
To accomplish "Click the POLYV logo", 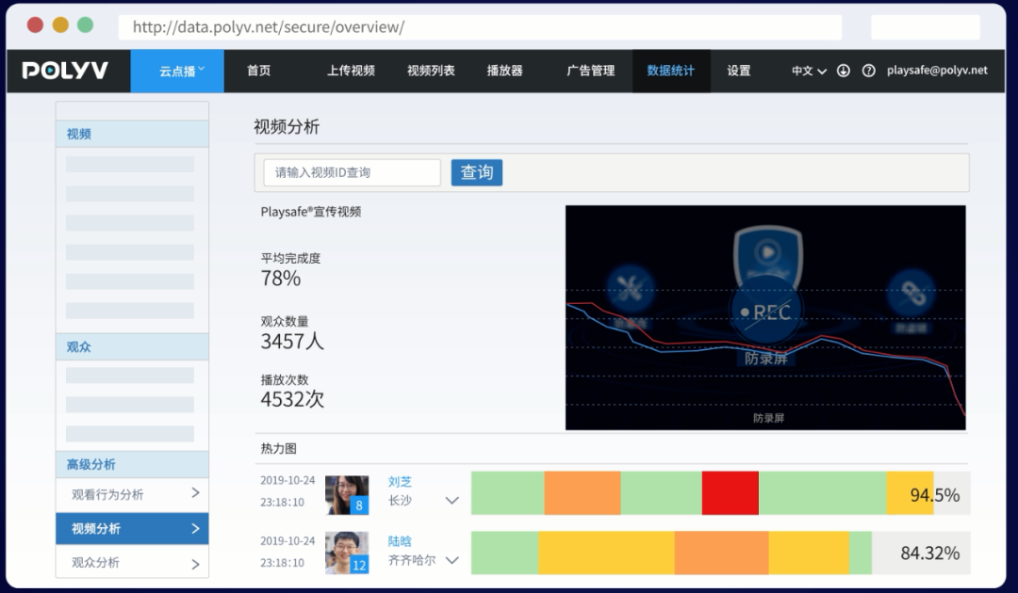I will (65, 71).
